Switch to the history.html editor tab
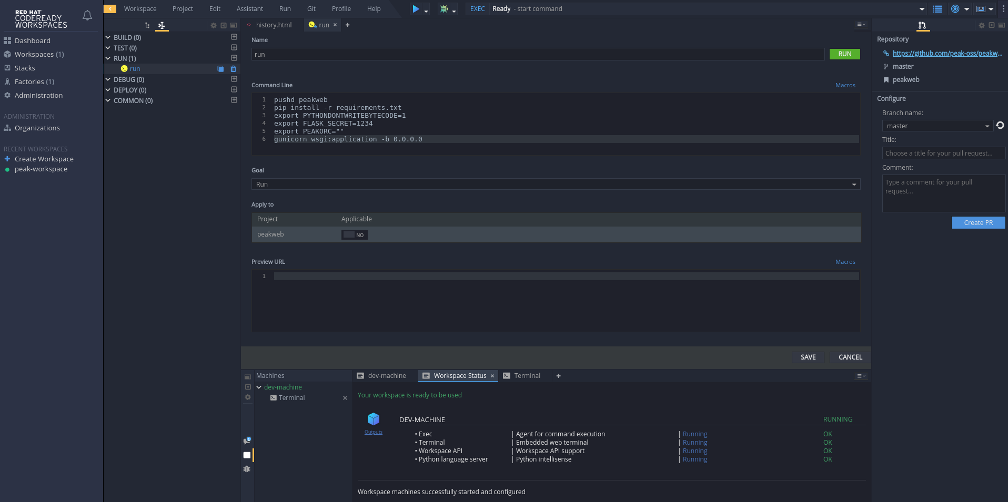The image size is (1008, 502). click(274, 25)
